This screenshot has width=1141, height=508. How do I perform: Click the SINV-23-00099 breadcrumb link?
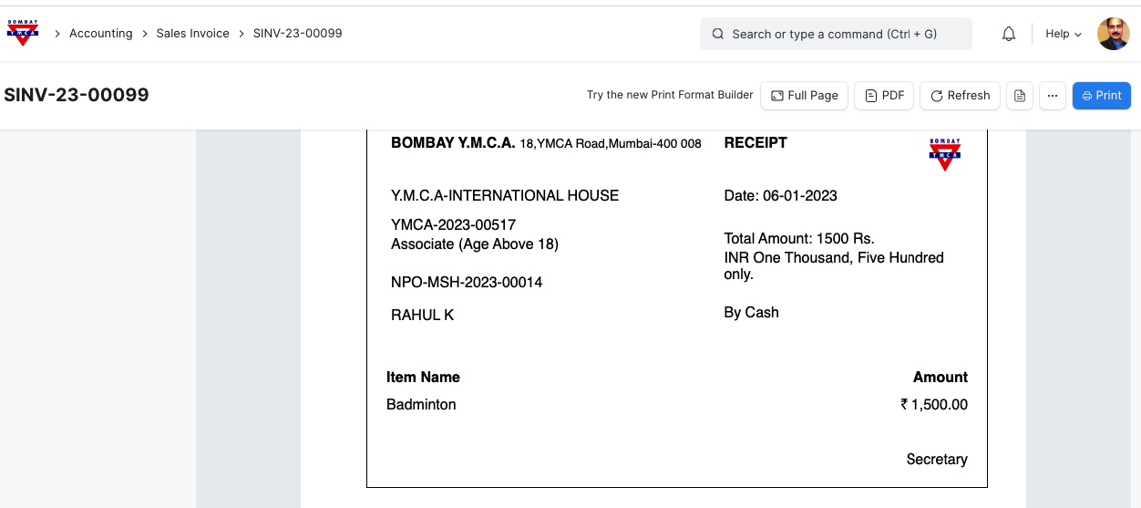(297, 34)
